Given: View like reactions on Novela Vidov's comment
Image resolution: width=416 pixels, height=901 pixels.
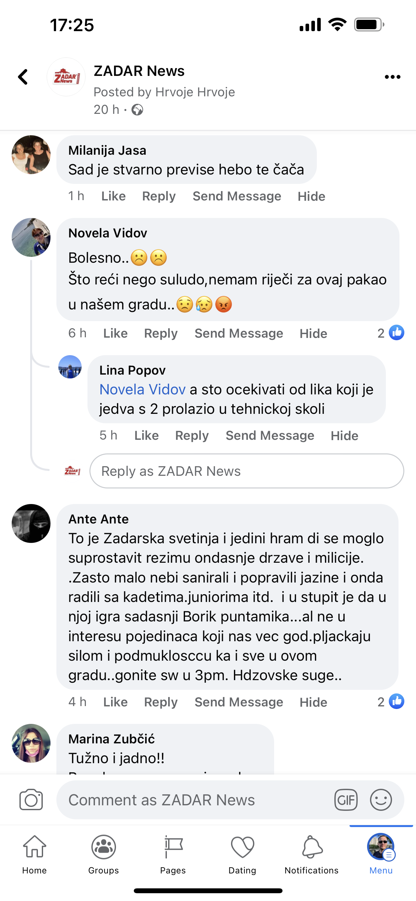Looking at the screenshot, I should (391, 333).
